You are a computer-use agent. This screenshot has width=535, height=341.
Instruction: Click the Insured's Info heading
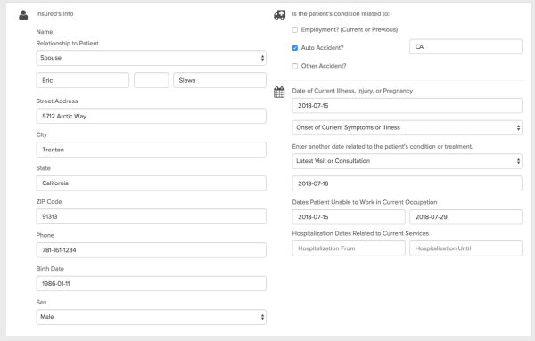point(54,14)
